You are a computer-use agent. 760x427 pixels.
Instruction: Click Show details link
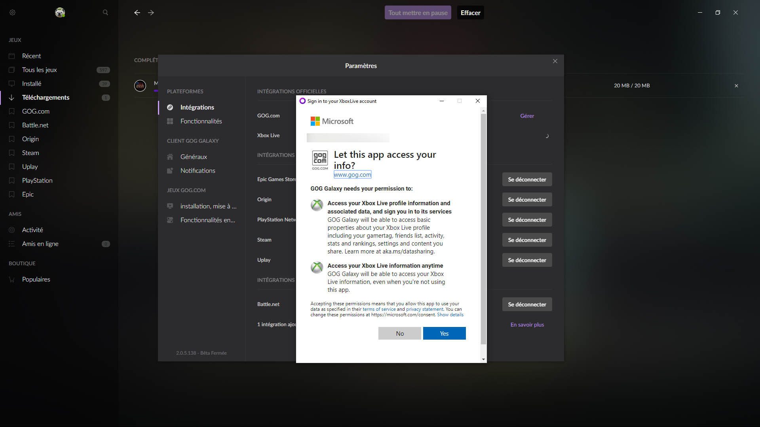click(x=450, y=315)
